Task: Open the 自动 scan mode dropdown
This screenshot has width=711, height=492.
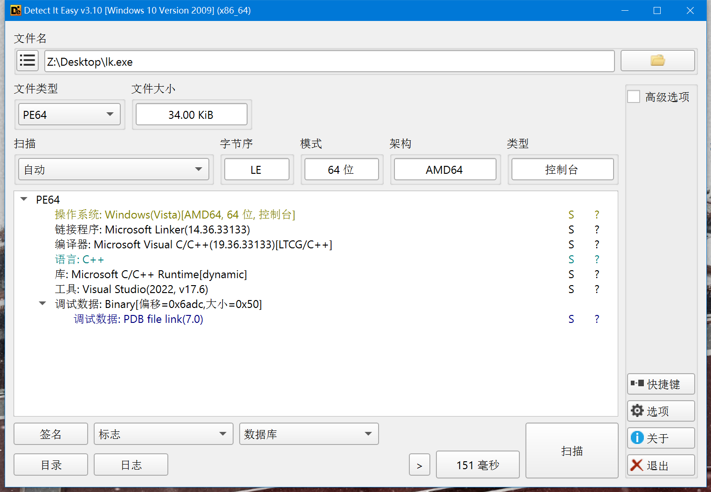Action: 114,170
